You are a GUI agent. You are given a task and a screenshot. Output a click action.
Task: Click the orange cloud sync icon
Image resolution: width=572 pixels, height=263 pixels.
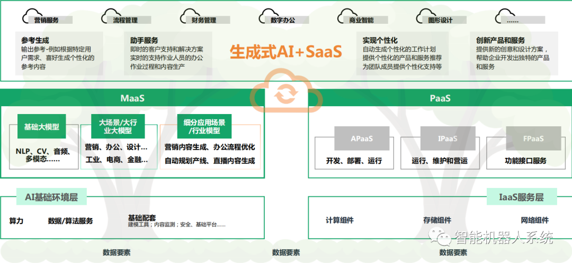click(287, 92)
